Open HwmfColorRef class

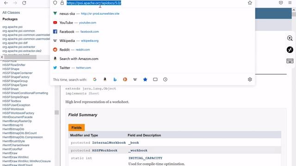pyautogui.click(x=12, y=149)
